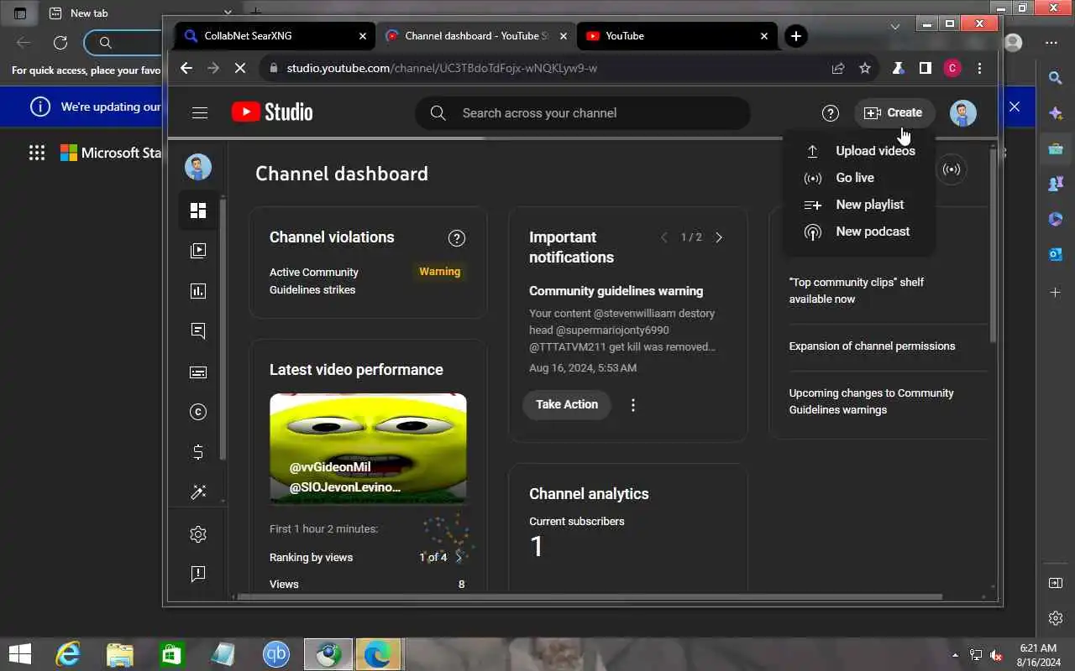Close the YouTube tab
This screenshot has height=671, width=1075.
[x=763, y=36]
